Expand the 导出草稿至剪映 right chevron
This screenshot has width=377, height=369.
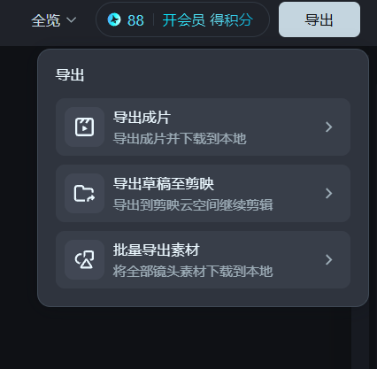click(x=328, y=194)
